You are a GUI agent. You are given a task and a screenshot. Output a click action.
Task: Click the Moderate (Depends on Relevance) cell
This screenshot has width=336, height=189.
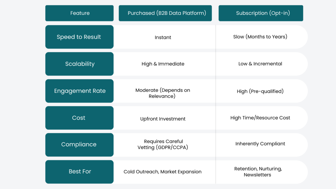[x=163, y=93]
